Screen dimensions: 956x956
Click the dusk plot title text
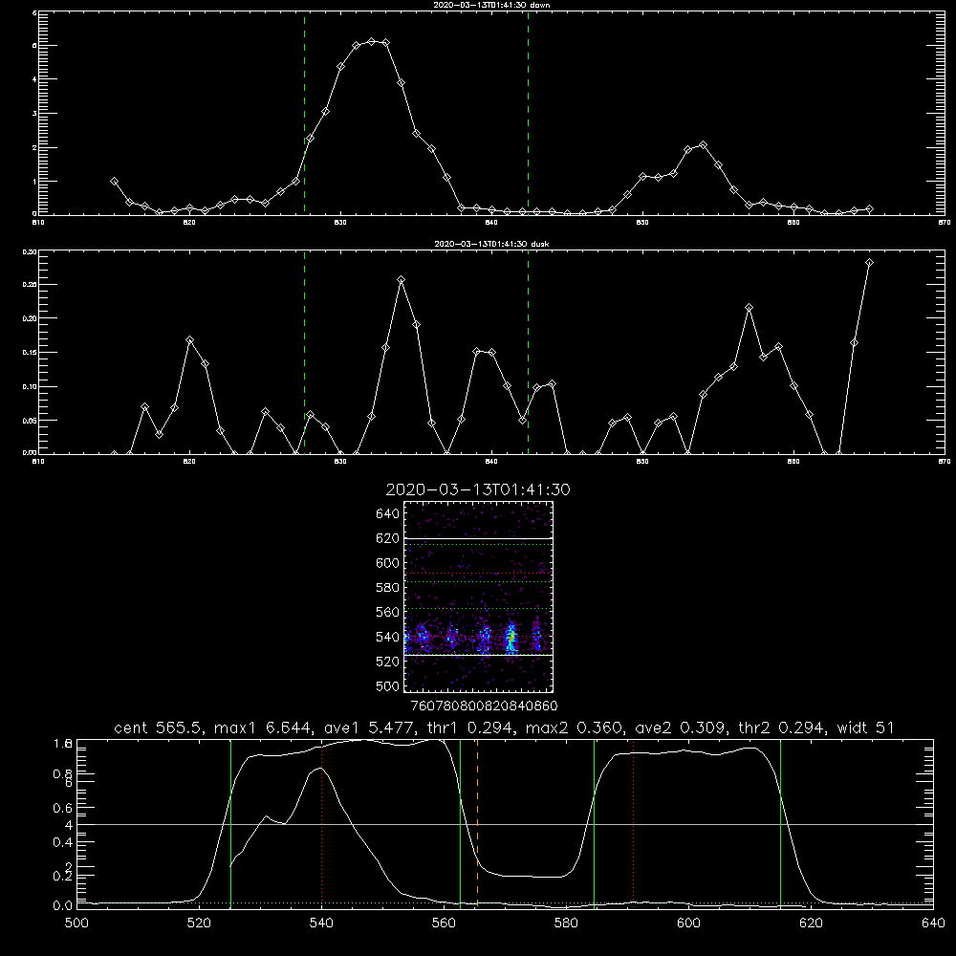tap(491, 244)
